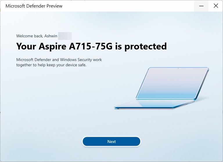The height and width of the screenshot is (162, 223).
Task: Close the Microsoft Defender Preview window
Action: tap(216, 6)
